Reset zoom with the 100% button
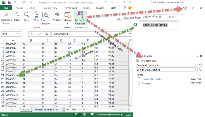205x117 pixels. (x=36, y=17)
